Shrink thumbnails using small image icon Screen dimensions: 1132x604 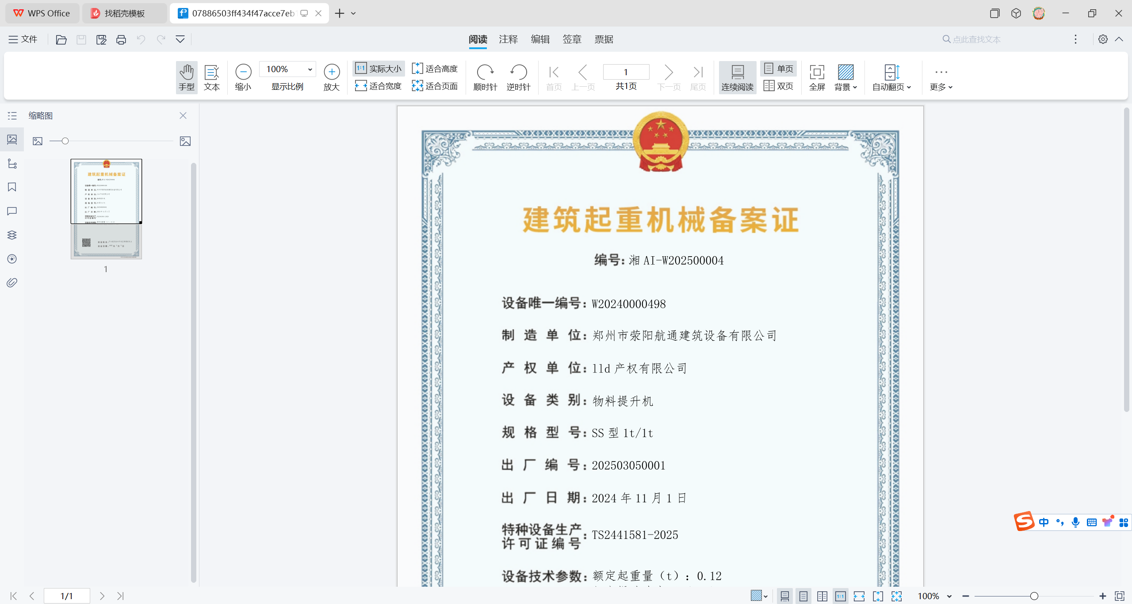[x=38, y=141]
